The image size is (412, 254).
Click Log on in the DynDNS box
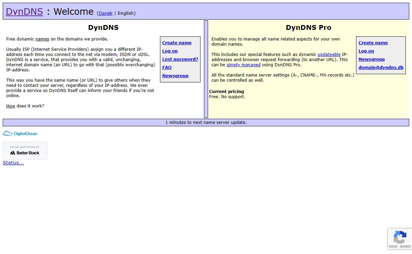[x=170, y=51]
